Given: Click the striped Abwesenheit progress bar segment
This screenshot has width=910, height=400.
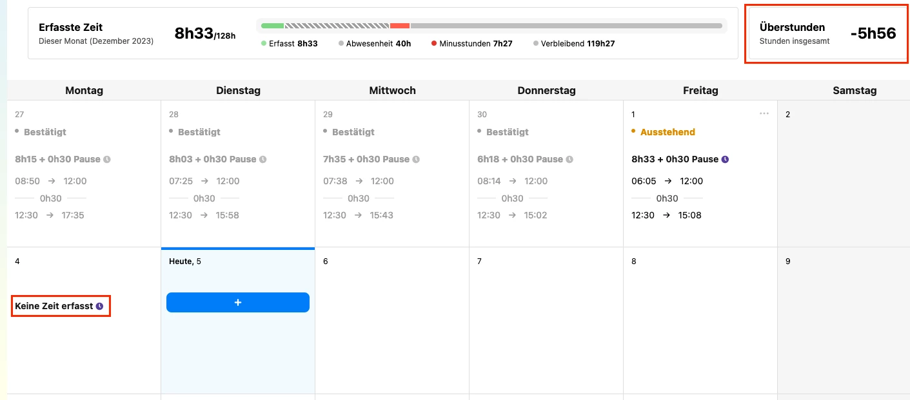Looking at the screenshot, I should point(337,26).
